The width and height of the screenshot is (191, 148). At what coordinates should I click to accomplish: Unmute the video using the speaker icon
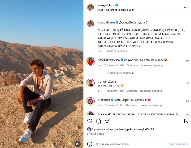pyautogui.click(x=78, y=143)
